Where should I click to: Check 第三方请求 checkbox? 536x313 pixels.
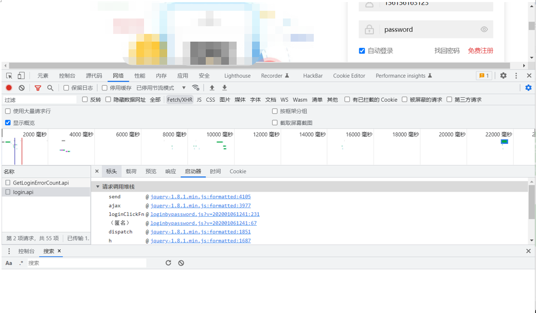click(x=449, y=99)
